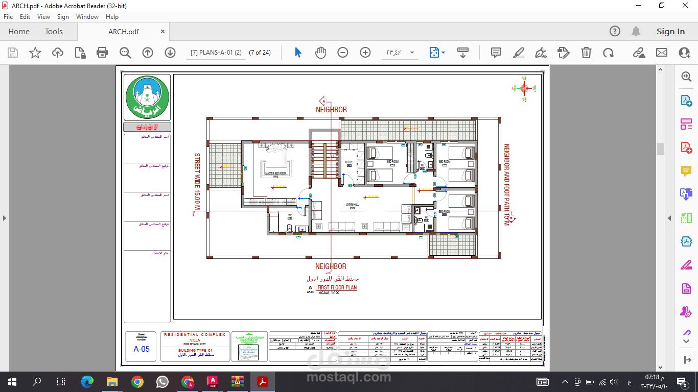The height and width of the screenshot is (392, 698).
Task: Open the Edit menu
Action: click(x=25, y=17)
